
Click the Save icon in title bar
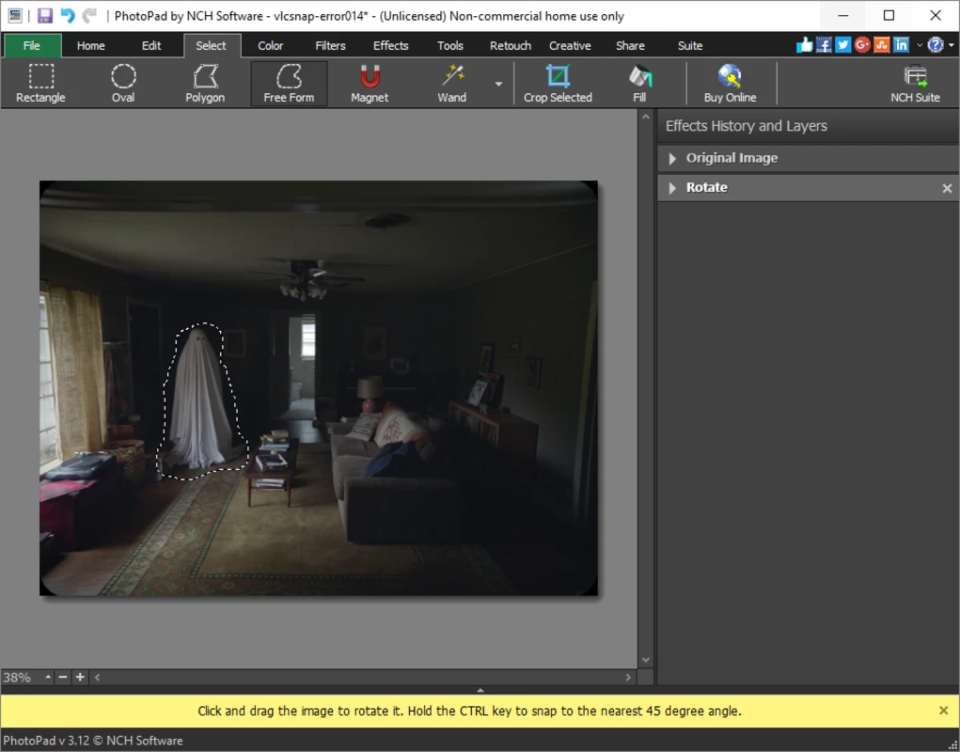tap(45, 15)
